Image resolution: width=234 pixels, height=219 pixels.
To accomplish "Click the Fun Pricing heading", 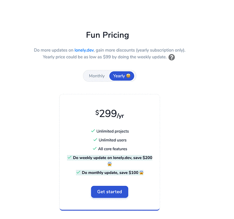I will 107,35.
